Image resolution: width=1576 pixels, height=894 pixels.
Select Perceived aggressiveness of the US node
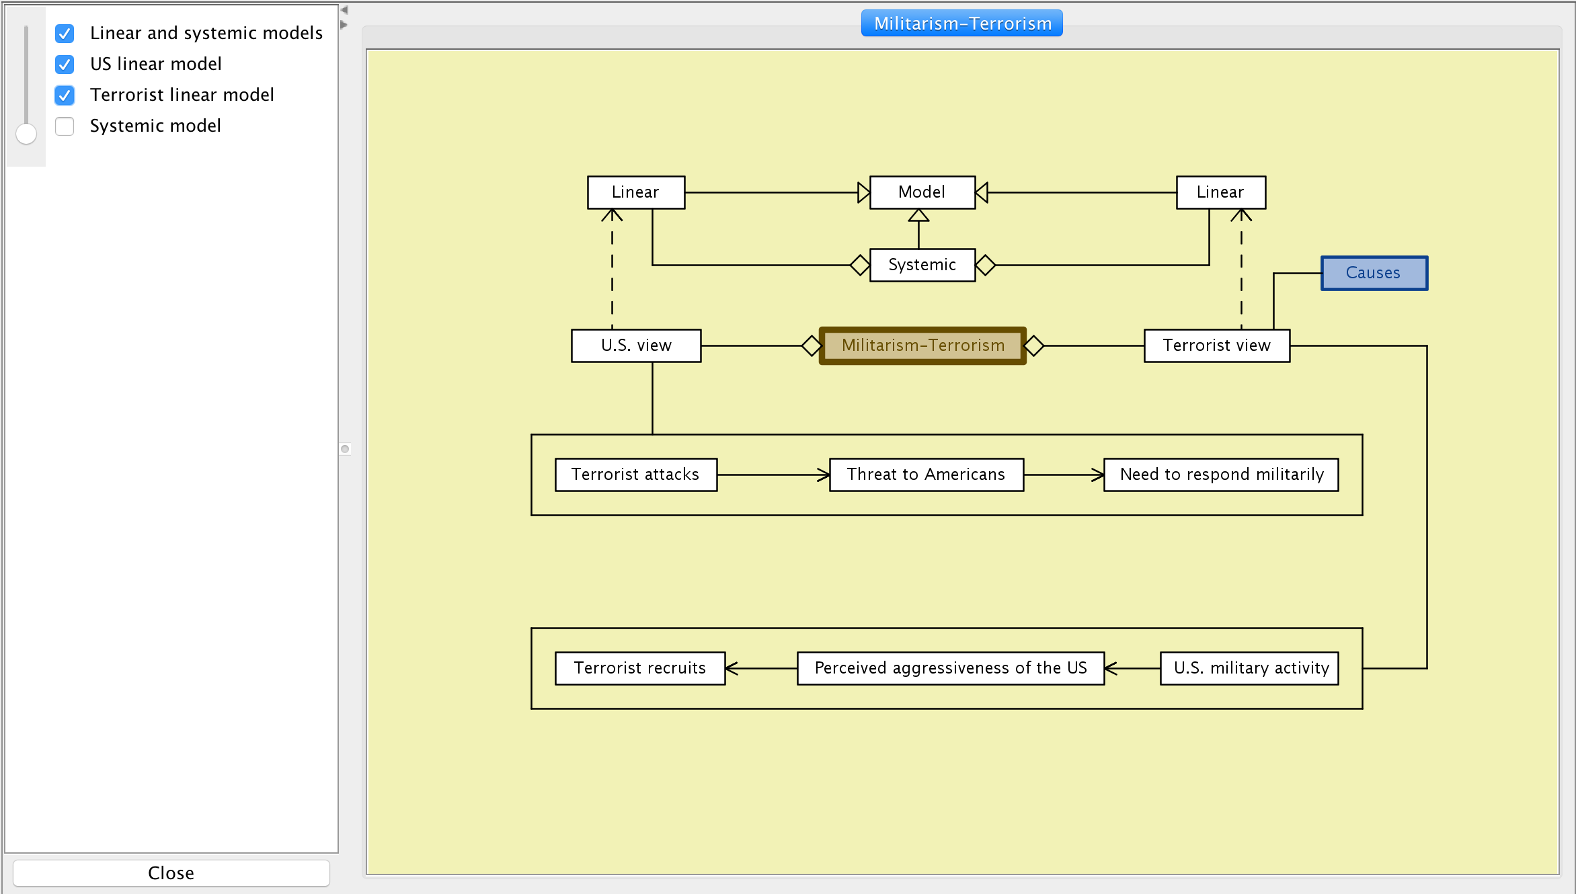coord(950,668)
